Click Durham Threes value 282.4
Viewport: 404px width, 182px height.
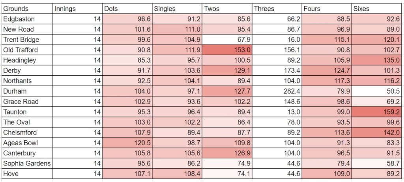(277, 91)
